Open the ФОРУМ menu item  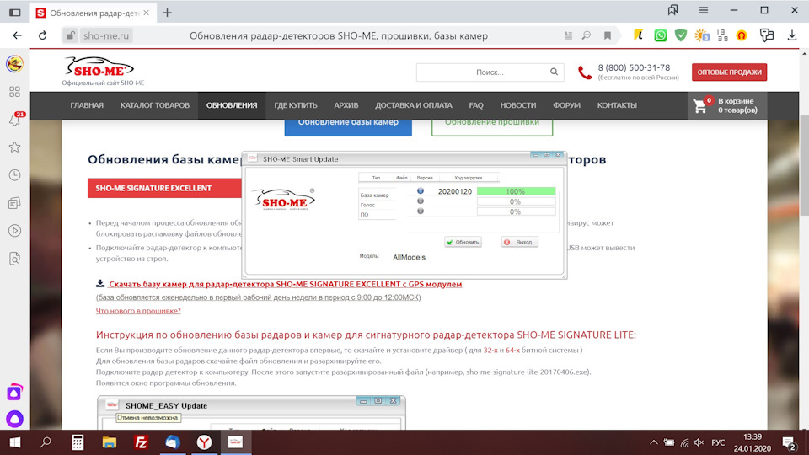[x=566, y=105]
